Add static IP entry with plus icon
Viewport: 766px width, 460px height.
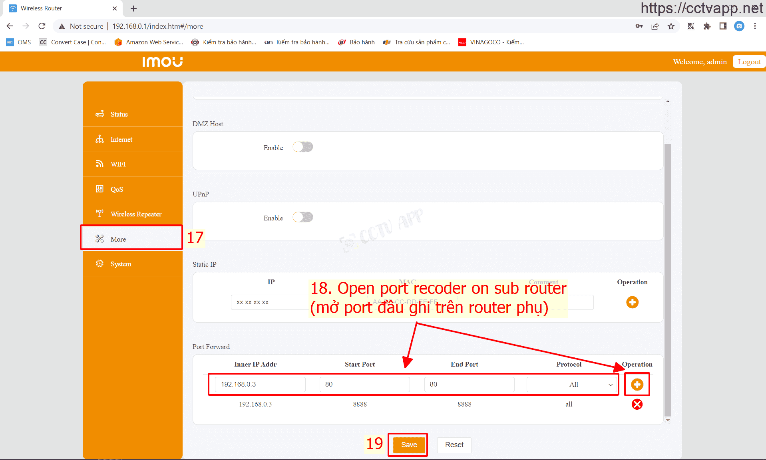pyautogui.click(x=632, y=302)
